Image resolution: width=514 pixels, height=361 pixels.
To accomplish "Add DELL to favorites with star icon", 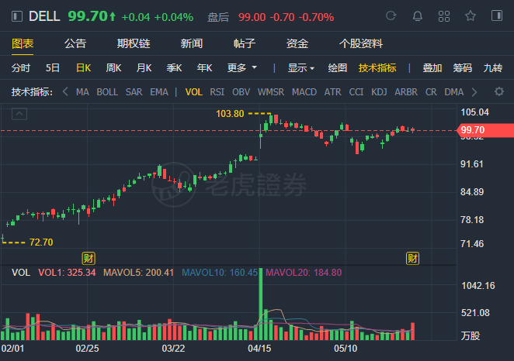I will tap(471, 15).
